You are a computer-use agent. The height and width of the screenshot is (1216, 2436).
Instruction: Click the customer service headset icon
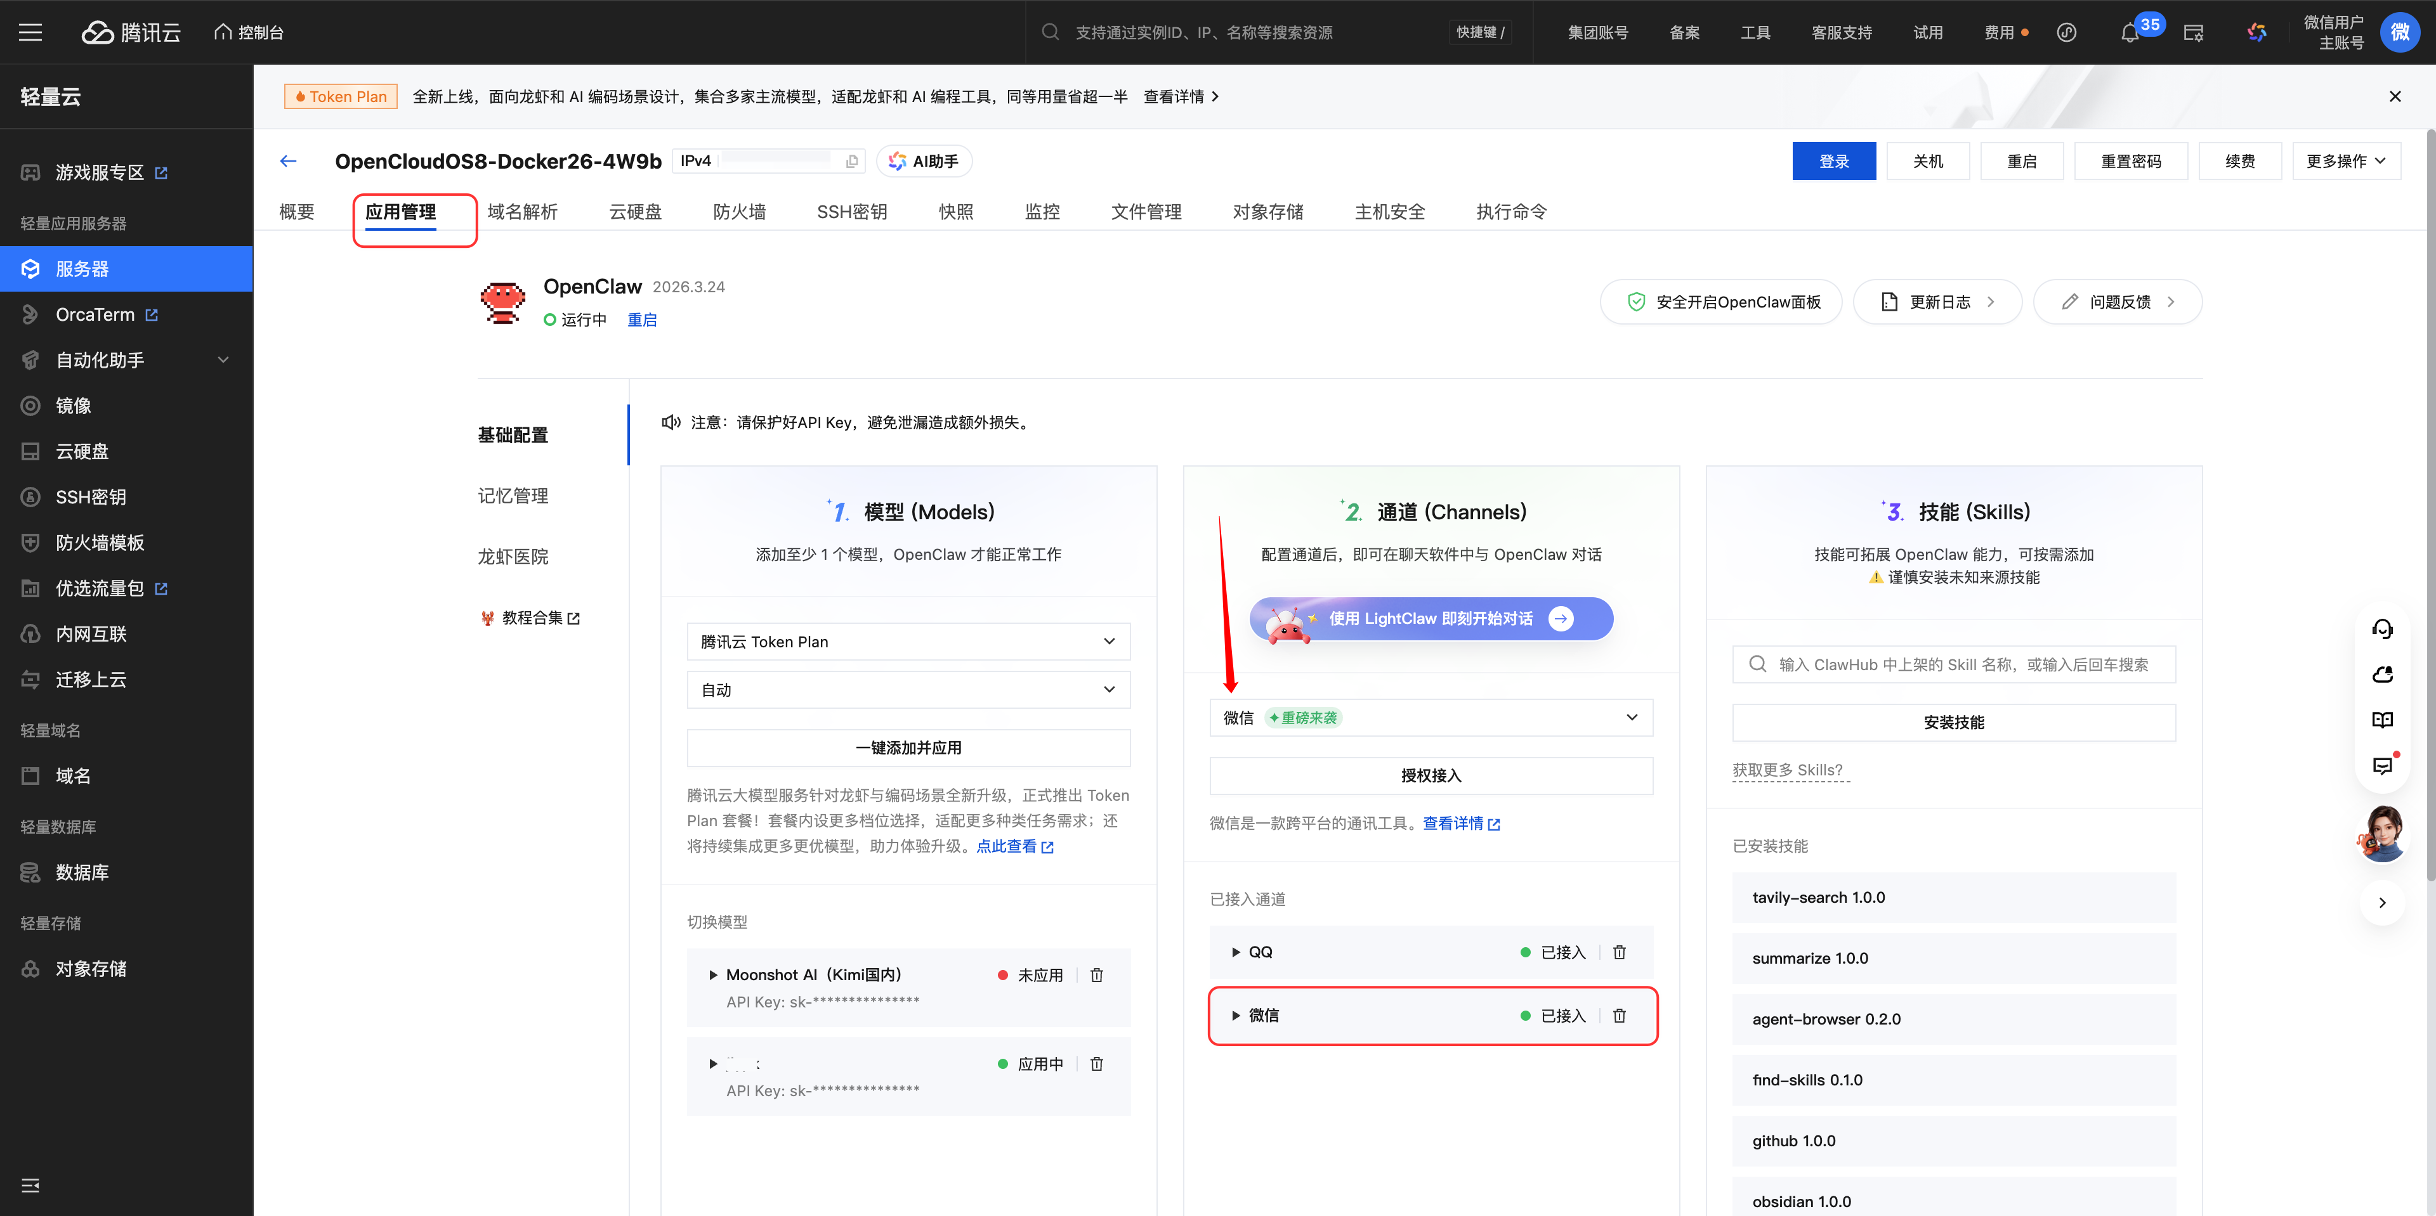point(2383,628)
